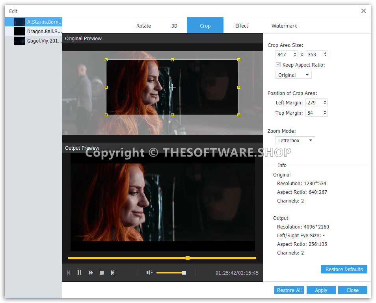The height and width of the screenshot is (303, 376).
Task: Click Aspect Ratio: 256:135 text
Action: pyautogui.click(x=302, y=244)
